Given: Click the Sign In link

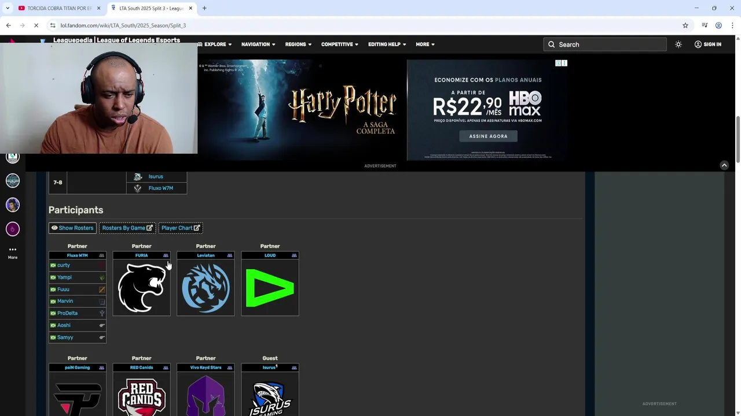Looking at the screenshot, I should click(707, 44).
